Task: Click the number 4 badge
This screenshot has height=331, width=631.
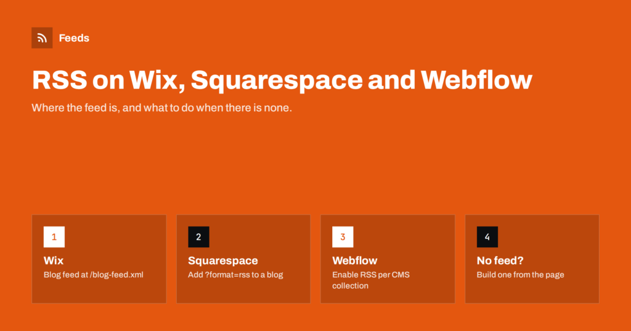Action: point(487,237)
